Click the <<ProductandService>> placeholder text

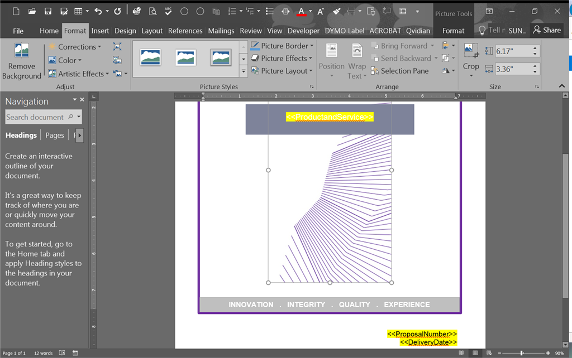coord(330,117)
